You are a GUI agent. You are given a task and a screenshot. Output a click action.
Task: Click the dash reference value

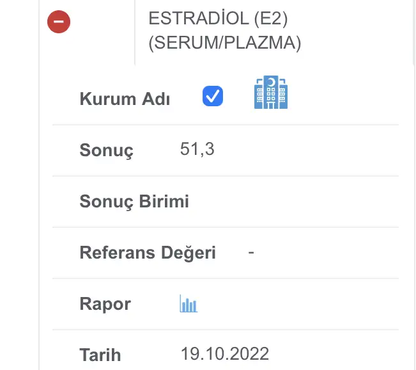pos(251,252)
